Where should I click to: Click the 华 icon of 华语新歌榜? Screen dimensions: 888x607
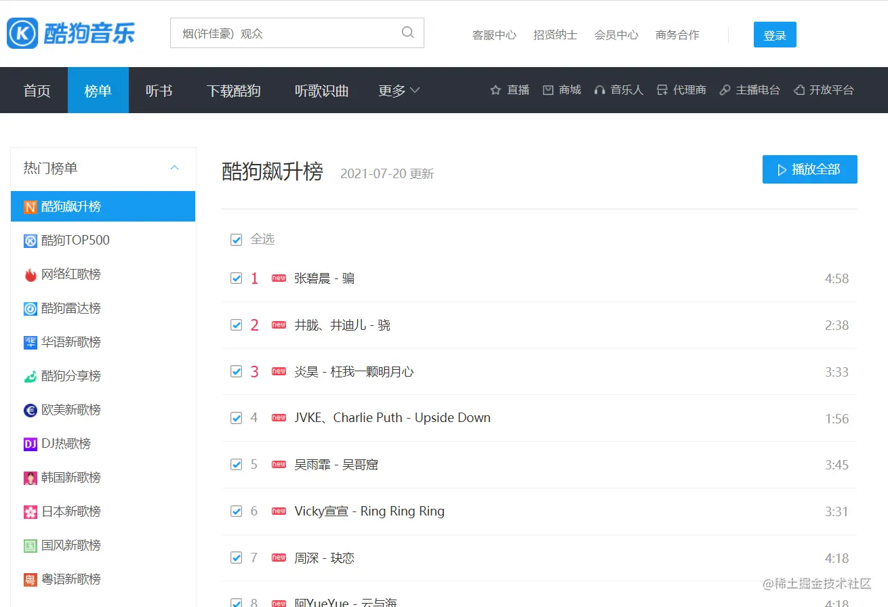point(31,342)
